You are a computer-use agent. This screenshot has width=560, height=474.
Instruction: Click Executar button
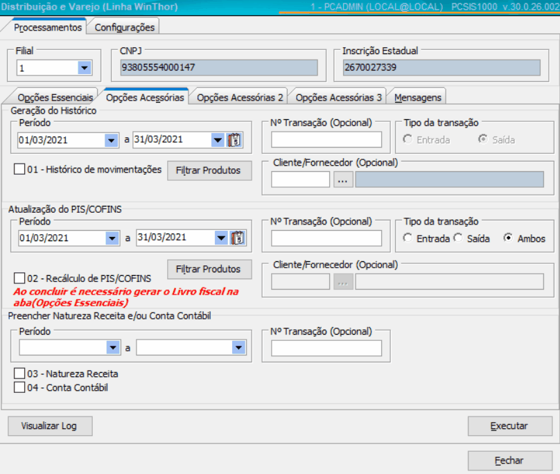510,425
